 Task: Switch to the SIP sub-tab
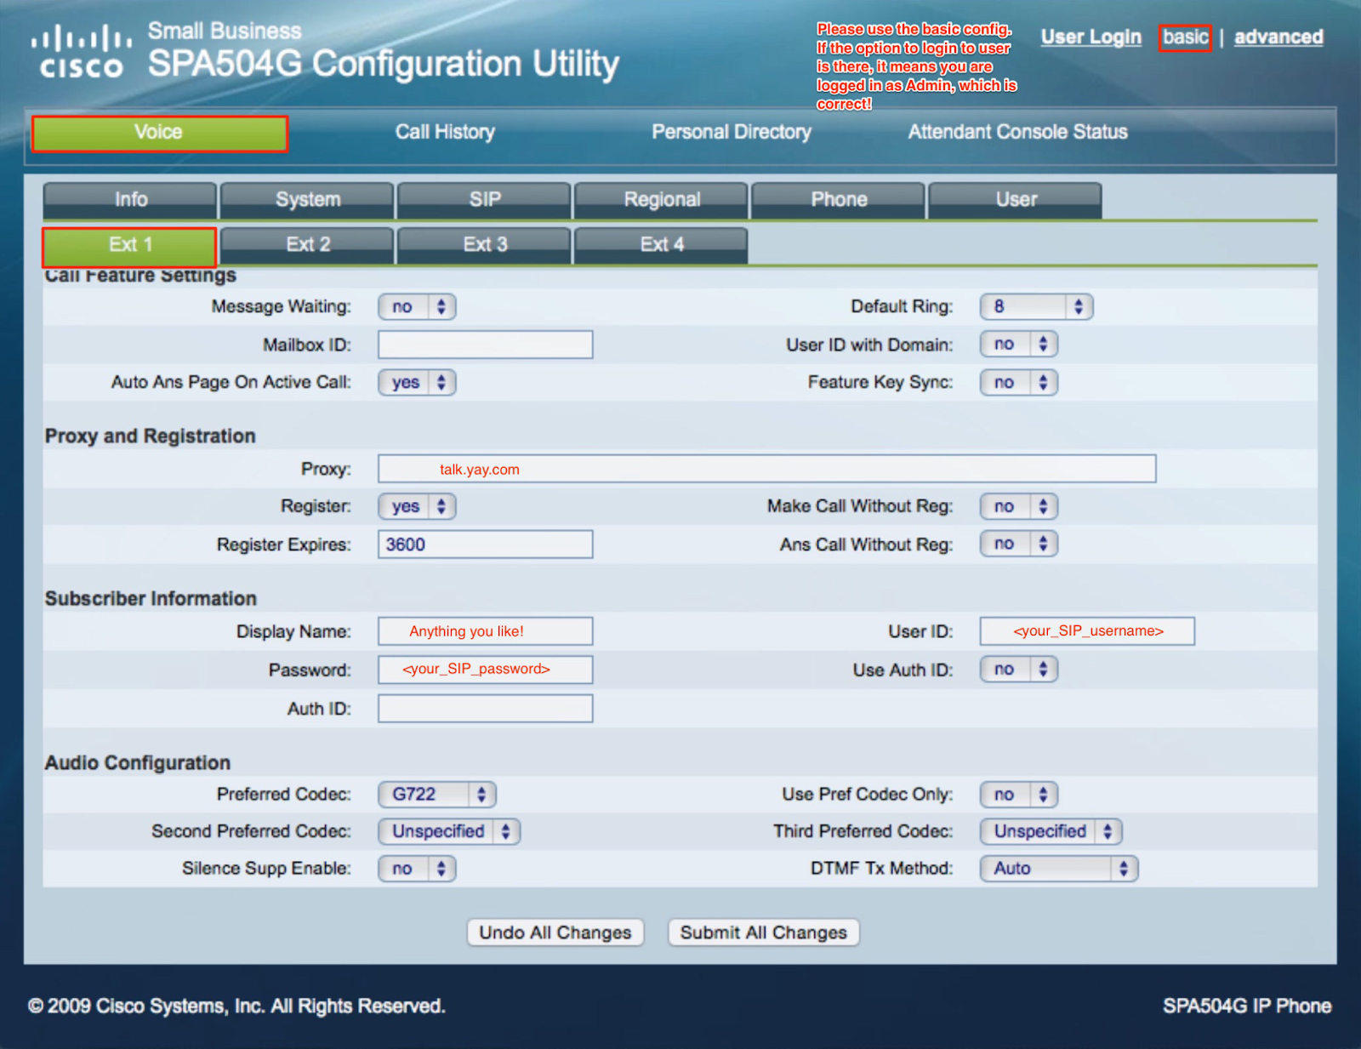pyautogui.click(x=485, y=200)
